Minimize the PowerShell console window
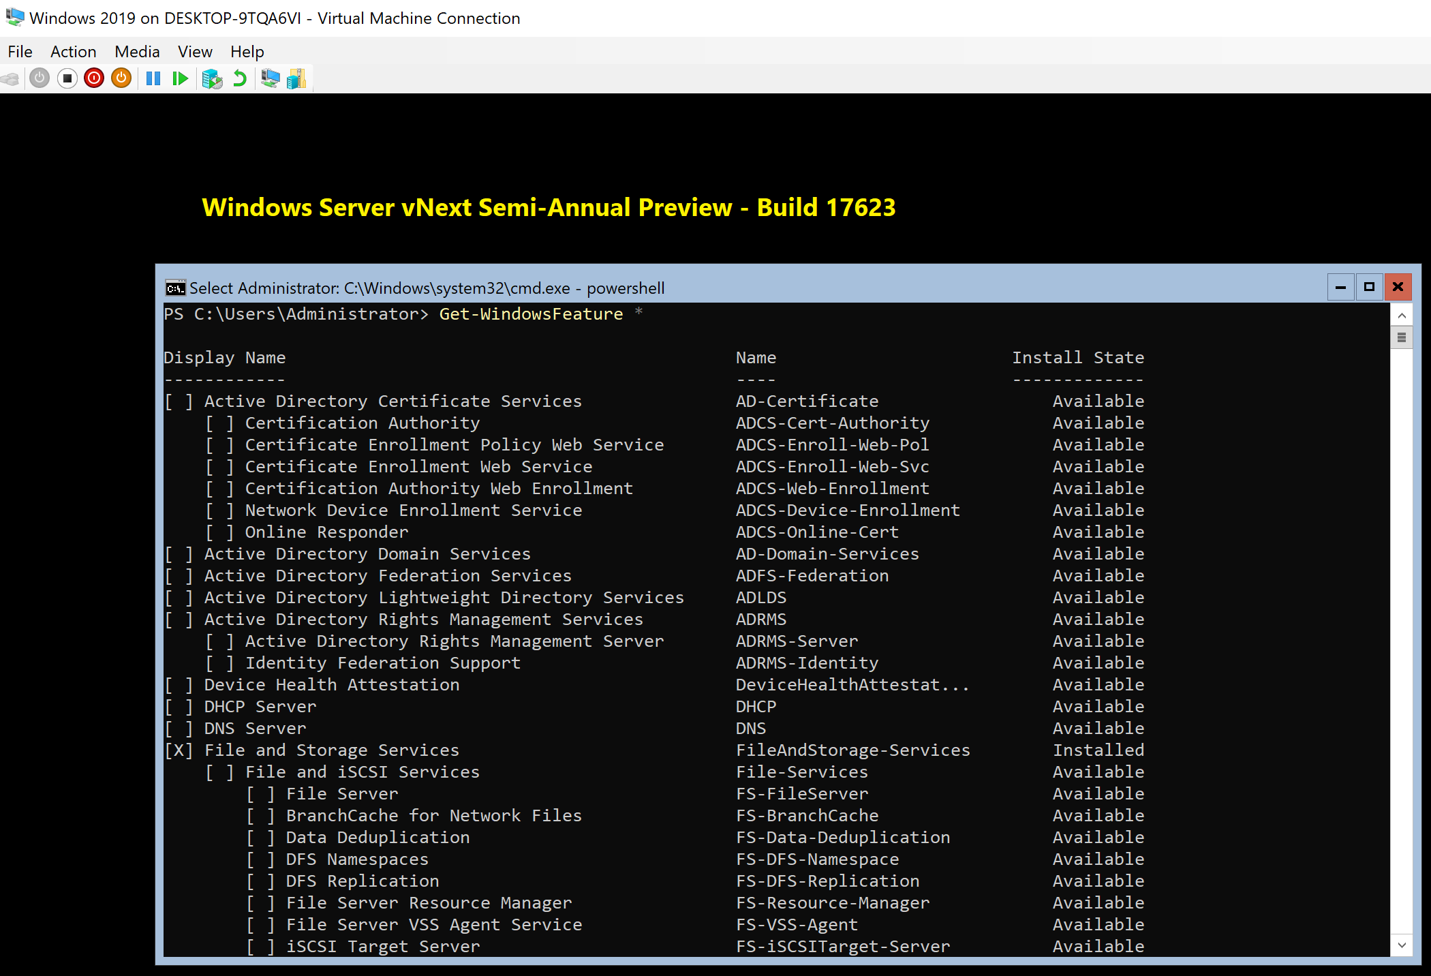The height and width of the screenshot is (976, 1431). 1340,287
